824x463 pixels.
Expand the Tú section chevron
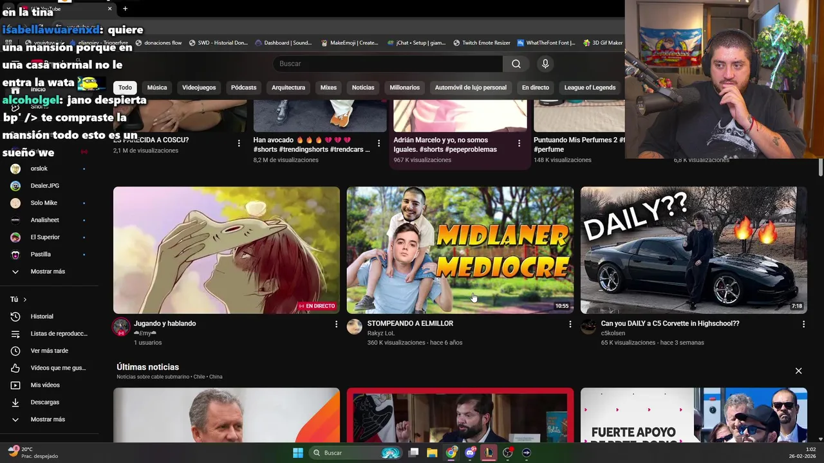(x=25, y=300)
